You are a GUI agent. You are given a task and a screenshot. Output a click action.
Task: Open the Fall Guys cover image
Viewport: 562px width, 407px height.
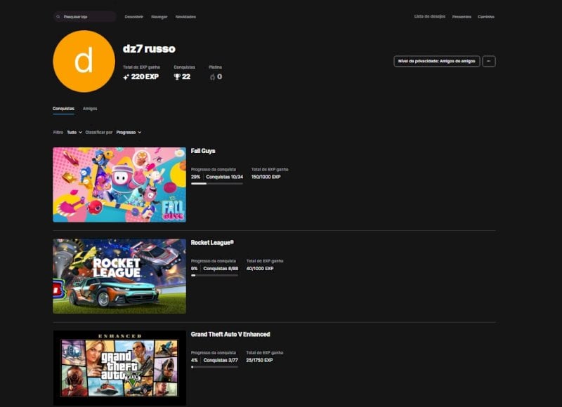119,185
